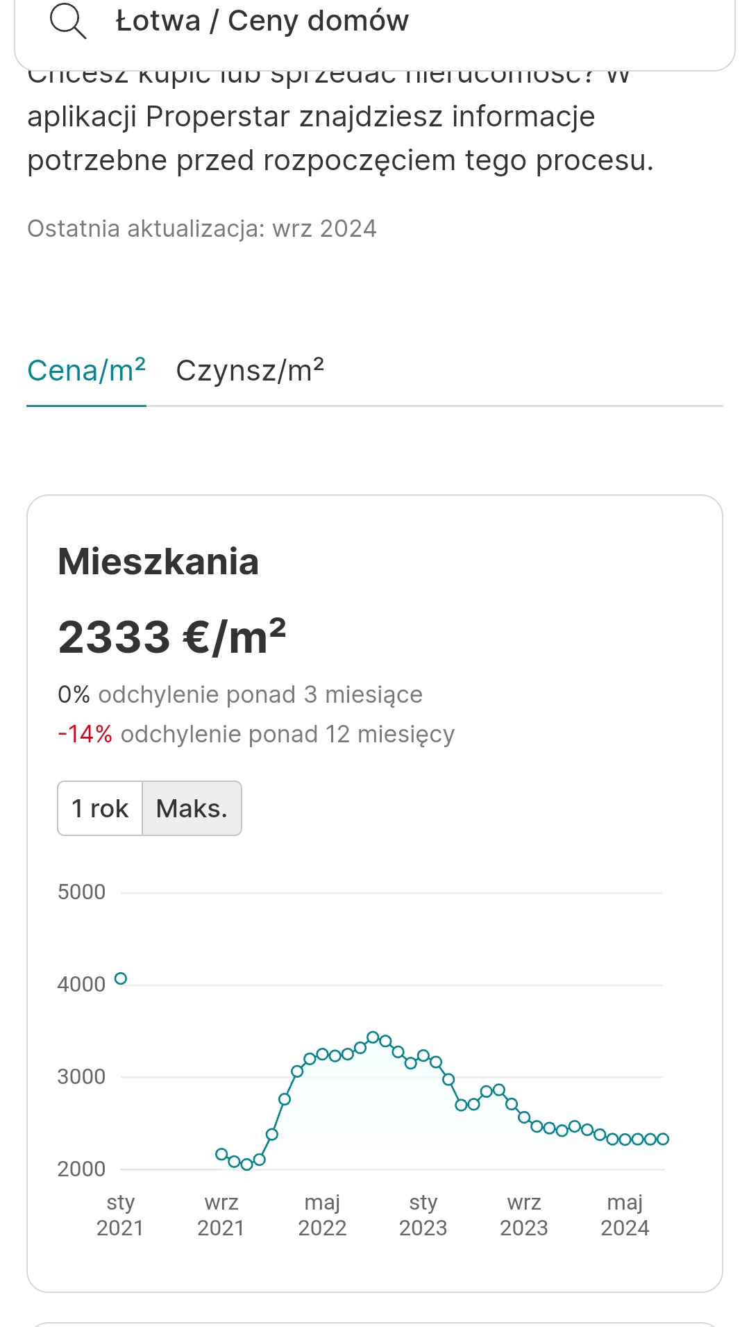Click the "sty 2023" x-axis label
Screen dimensions: 749x1327
423,1215
